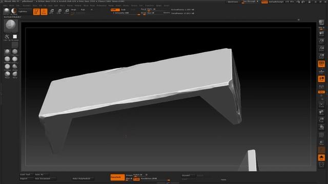Toggle the Local symmetry pivot button
This screenshot has height=184, width=328.
pyautogui.click(x=321, y=79)
